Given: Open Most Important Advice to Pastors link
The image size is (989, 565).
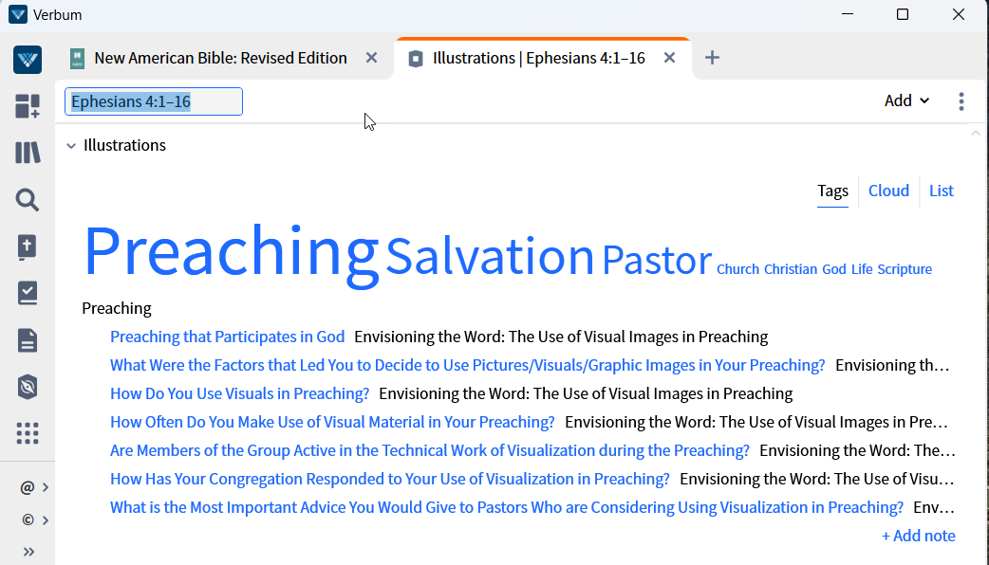Looking at the screenshot, I should [x=507, y=507].
